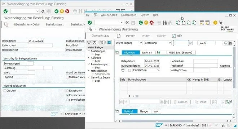Select Einzelschein radio button in Einstieg window
The height and width of the screenshot is (129, 238).
tap(67, 91)
